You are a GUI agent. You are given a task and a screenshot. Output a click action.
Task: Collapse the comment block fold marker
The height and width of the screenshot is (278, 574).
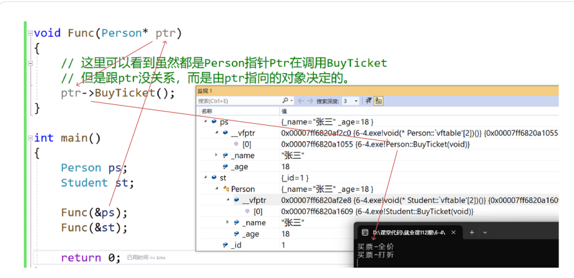click(30, 64)
